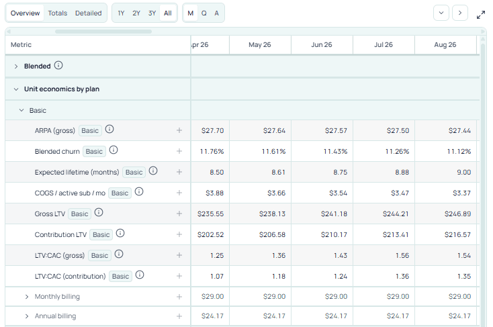Select quarterly (Q) granularity
This screenshot has height=327, width=493.
(204, 13)
